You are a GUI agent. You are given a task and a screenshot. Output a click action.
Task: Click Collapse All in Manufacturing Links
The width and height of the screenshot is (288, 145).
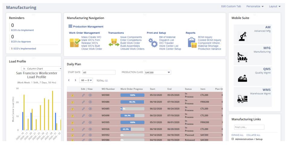[253, 135]
